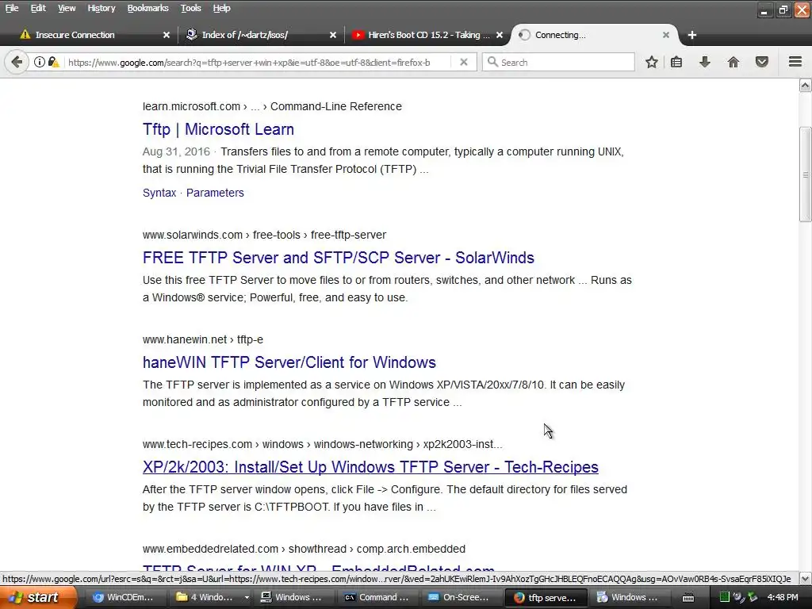Switch to On-Screen Keyboard taskbar item

[x=459, y=597]
